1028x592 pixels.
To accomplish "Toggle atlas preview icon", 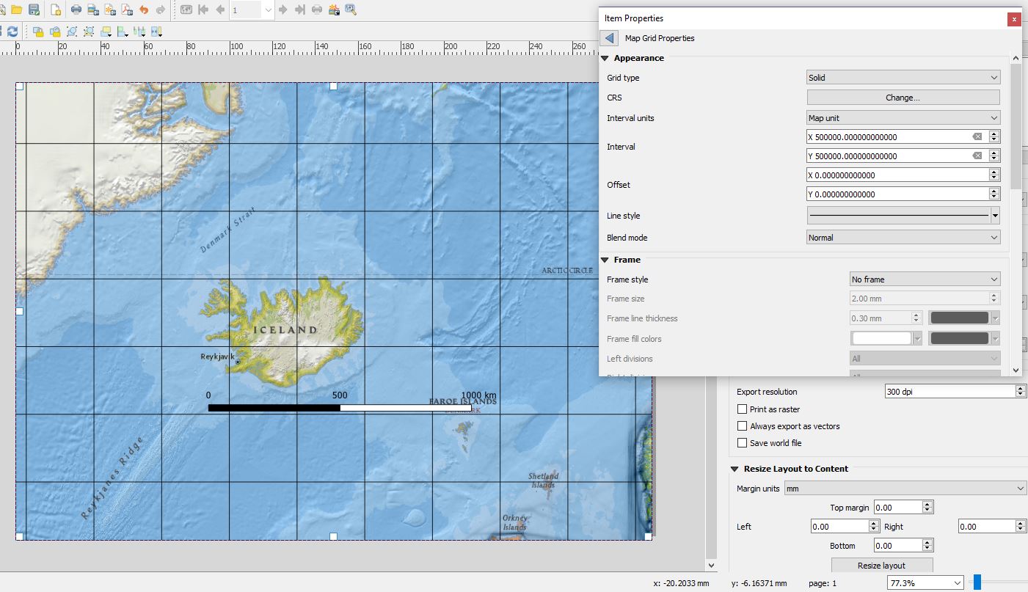I will coord(186,10).
